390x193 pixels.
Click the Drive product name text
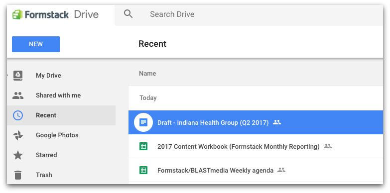[x=86, y=14]
